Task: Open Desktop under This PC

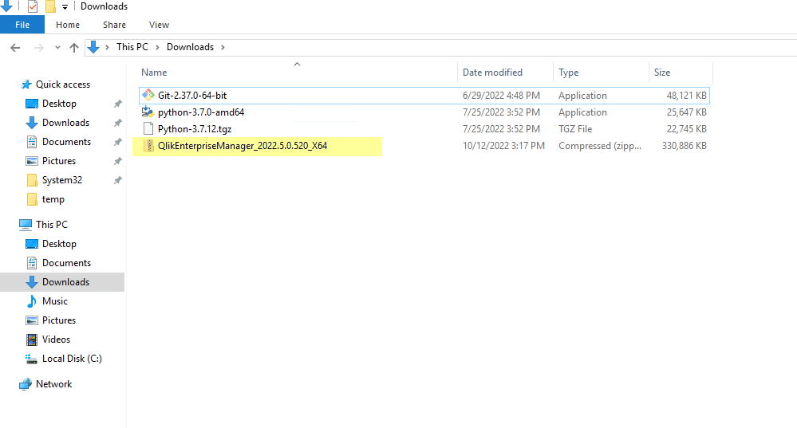Action: (60, 244)
